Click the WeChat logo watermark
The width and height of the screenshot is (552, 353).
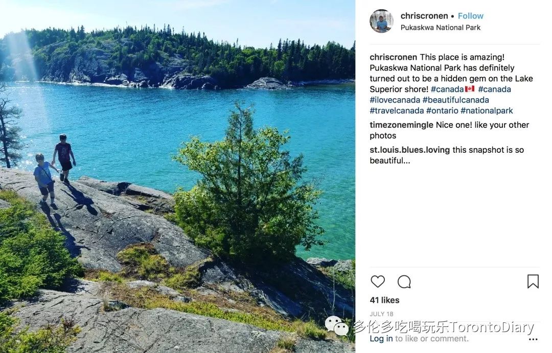point(336,325)
